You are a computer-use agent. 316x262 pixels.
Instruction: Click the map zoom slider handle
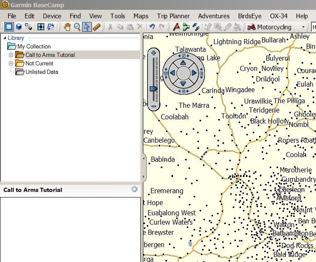click(x=154, y=88)
